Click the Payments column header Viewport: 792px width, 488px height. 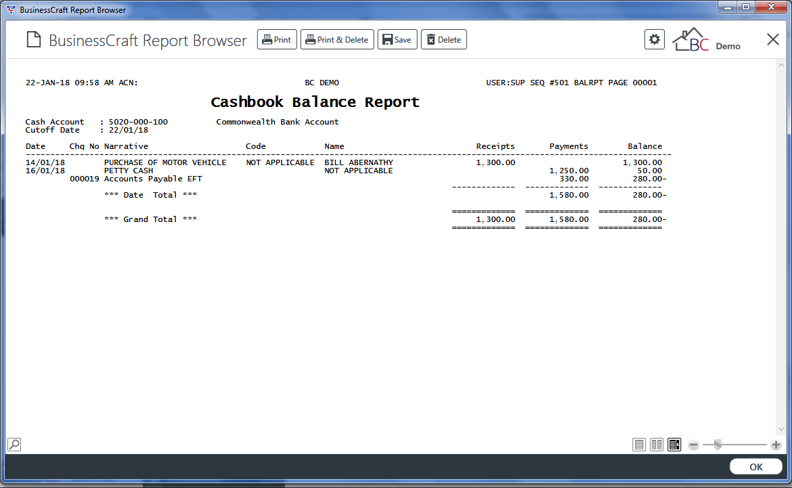pyautogui.click(x=569, y=146)
